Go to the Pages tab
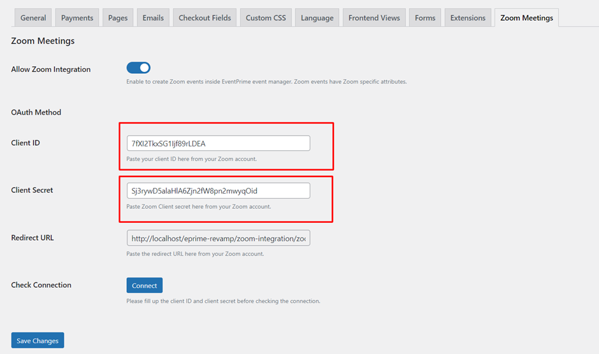This screenshot has height=354, width=599. (x=118, y=18)
